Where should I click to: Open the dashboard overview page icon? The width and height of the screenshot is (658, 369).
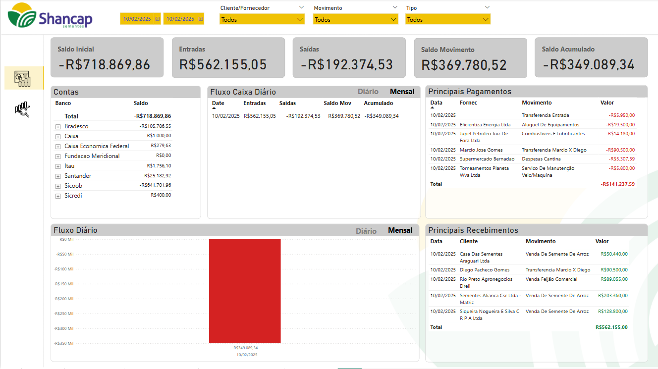(23, 78)
